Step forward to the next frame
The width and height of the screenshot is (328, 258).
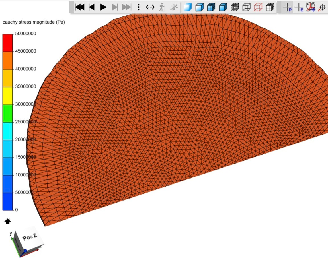pos(115,7)
